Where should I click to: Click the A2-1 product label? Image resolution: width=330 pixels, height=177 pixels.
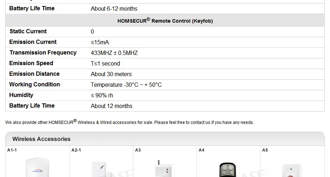click(76, 150)
